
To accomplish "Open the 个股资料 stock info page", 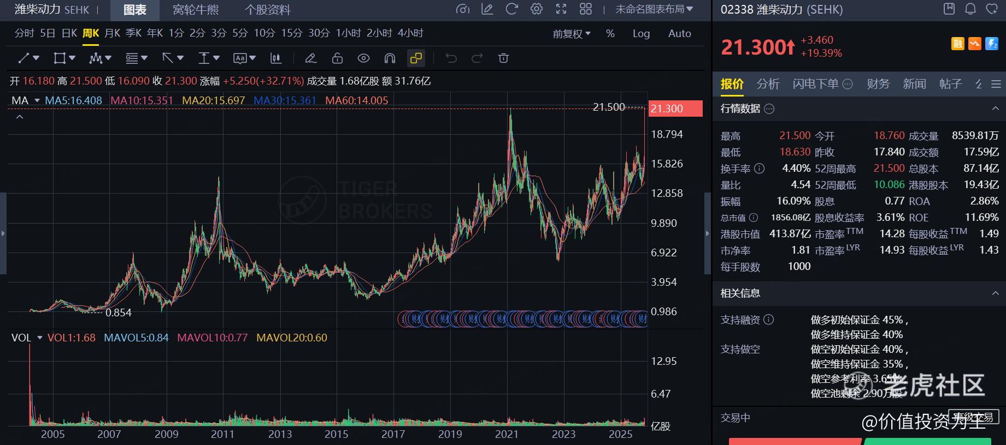I will click(267, 10).
